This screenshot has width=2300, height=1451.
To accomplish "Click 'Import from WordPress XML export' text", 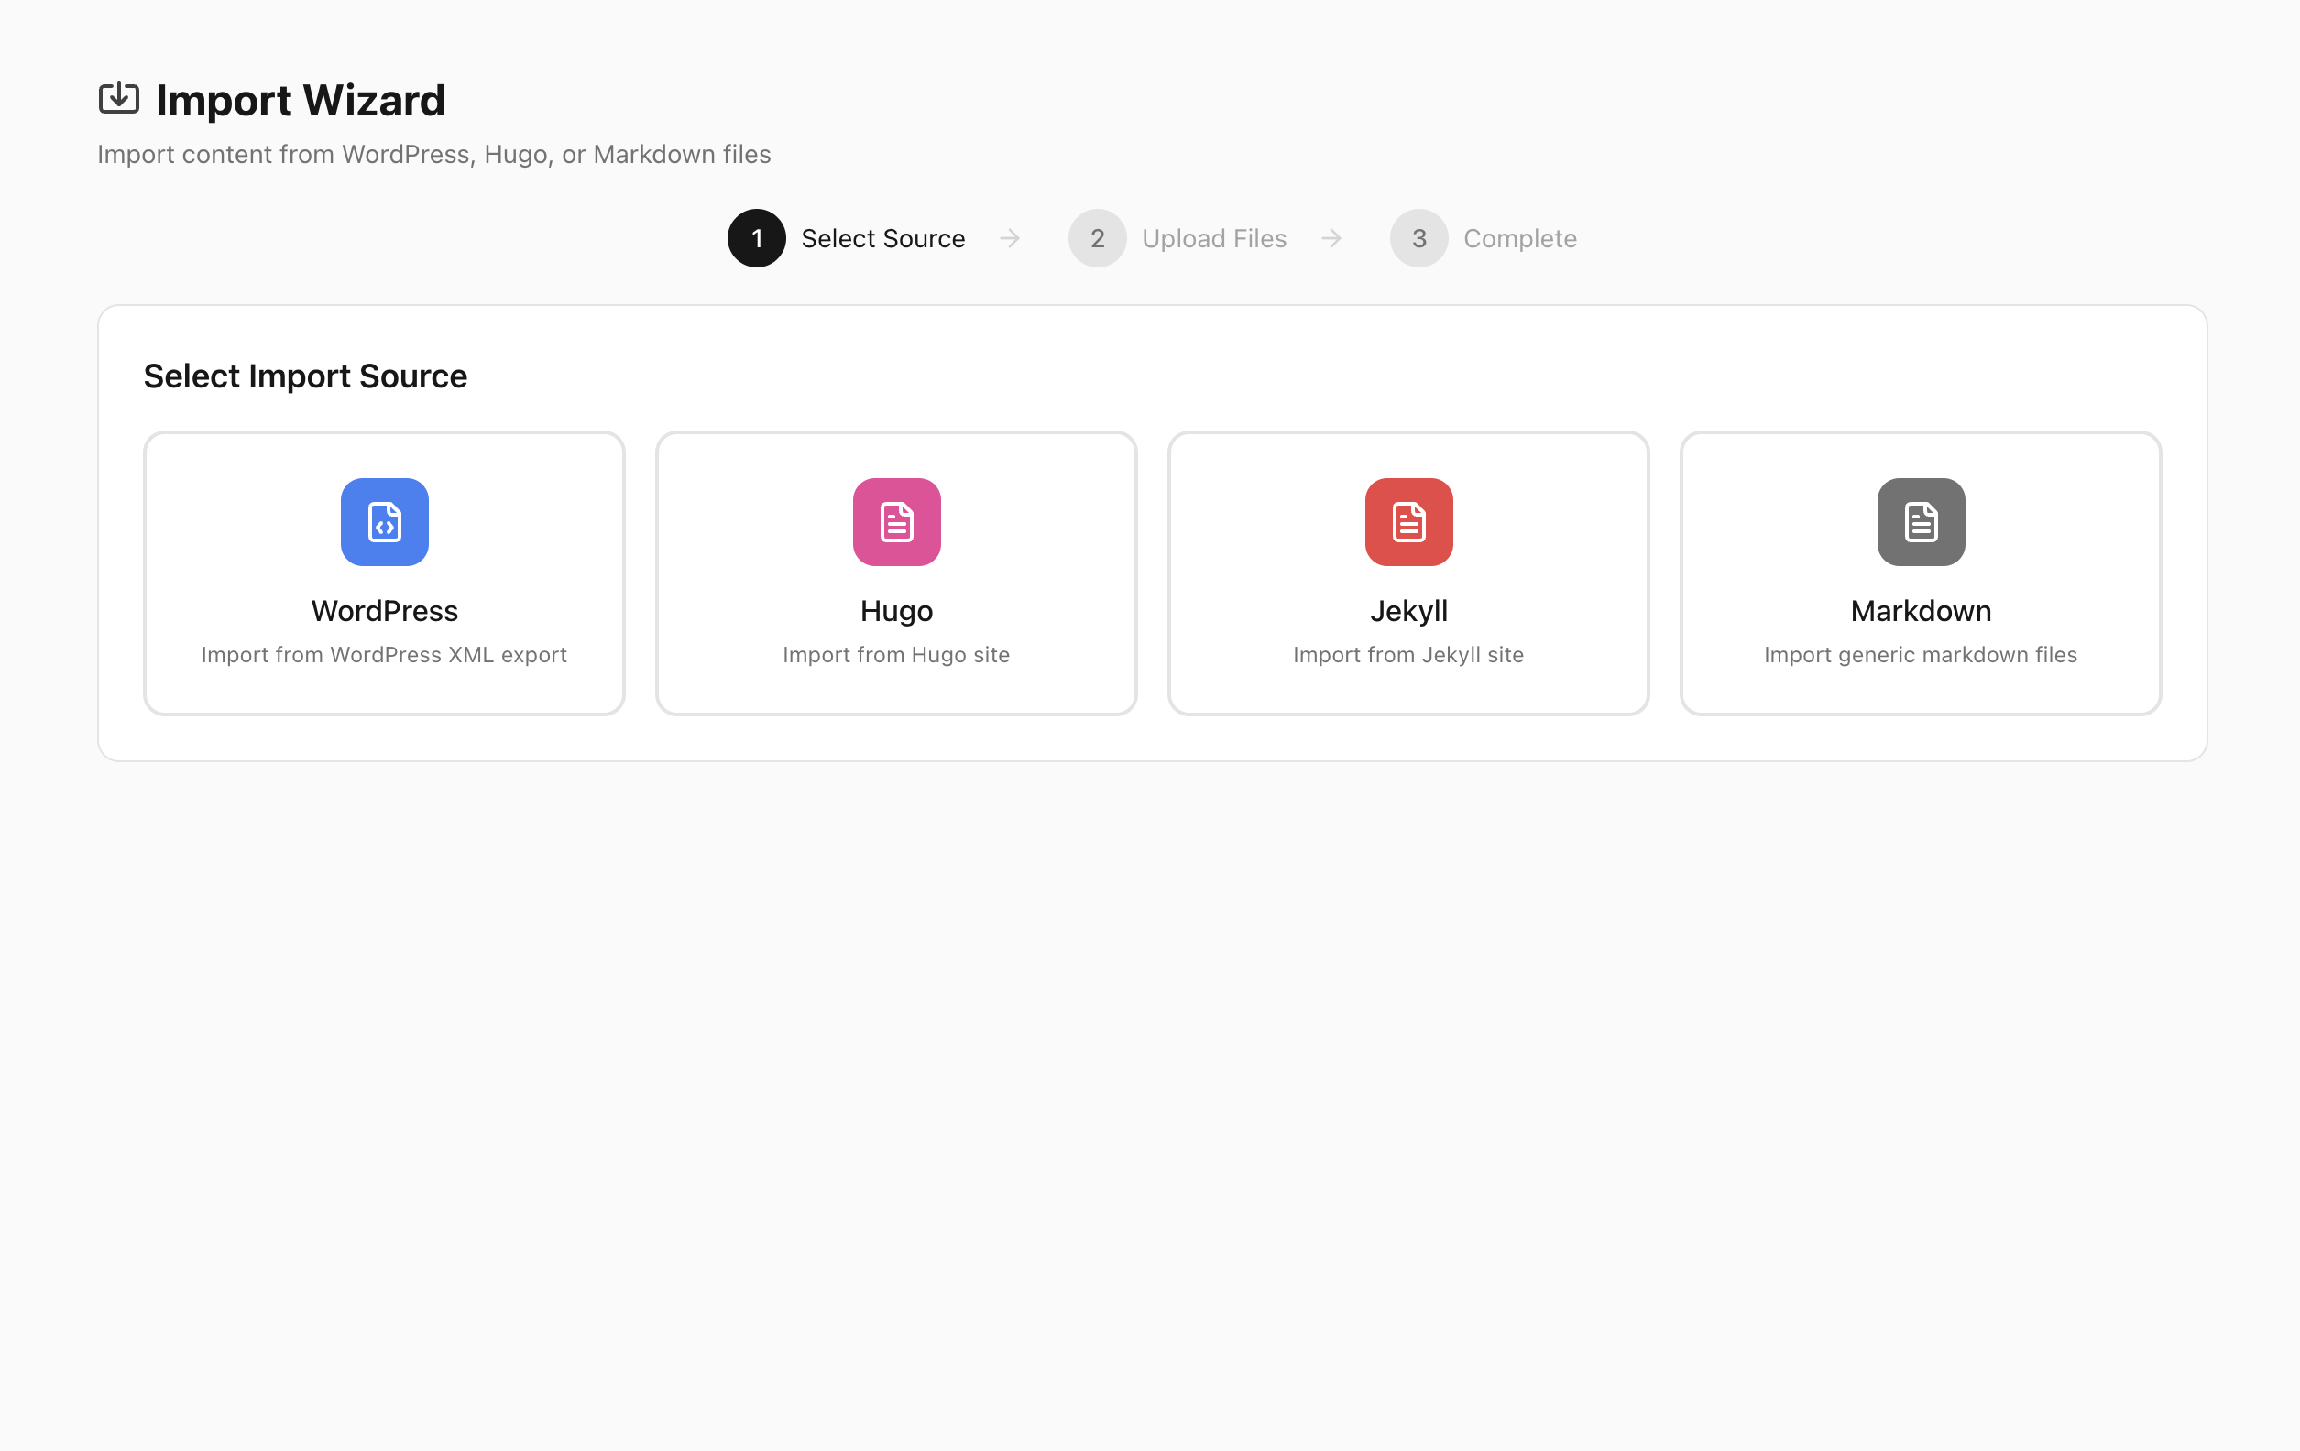I will pyautogui.click(x=384, y=655).
